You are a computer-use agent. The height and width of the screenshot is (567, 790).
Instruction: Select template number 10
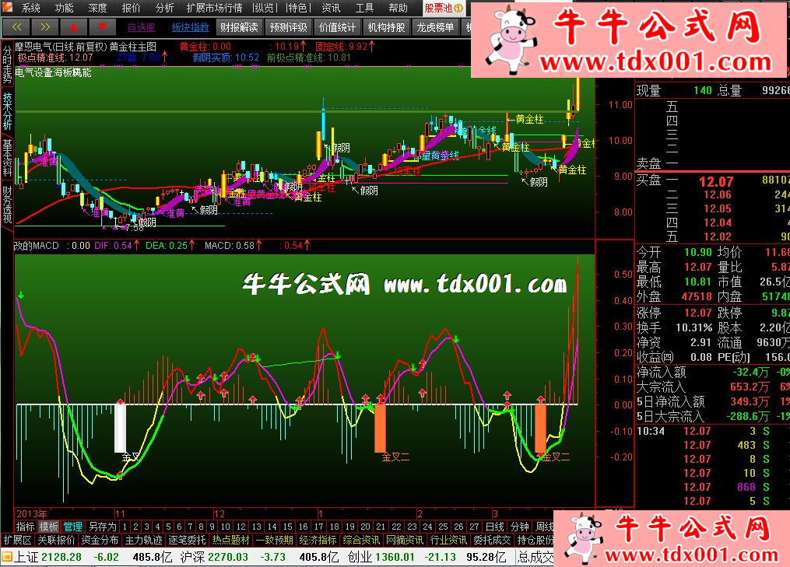pos(225,527)
